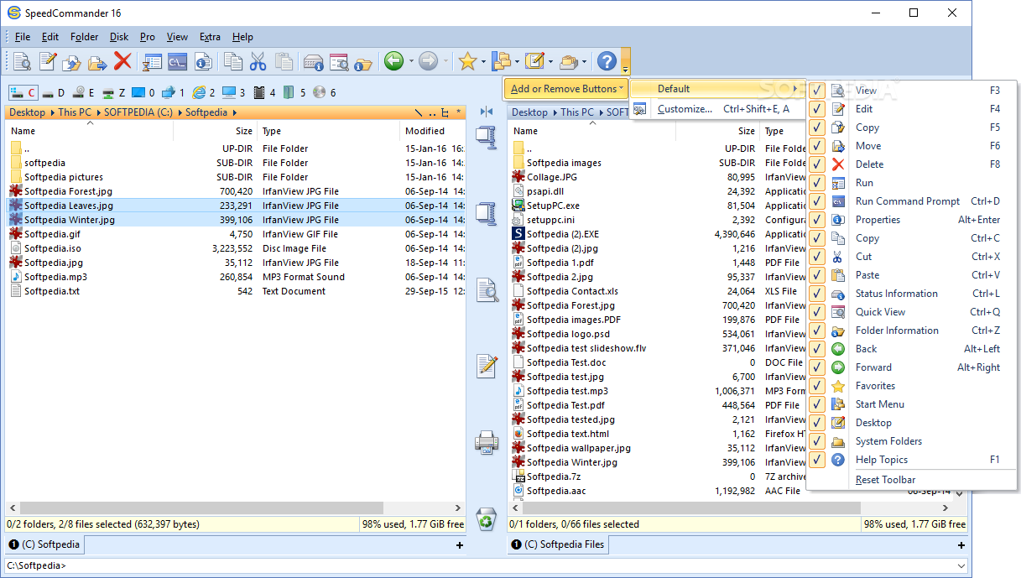Click the red Delete X toolbar icon
Image resolution: width=1021 pixels, height=578 pixels.
point(122,61)
